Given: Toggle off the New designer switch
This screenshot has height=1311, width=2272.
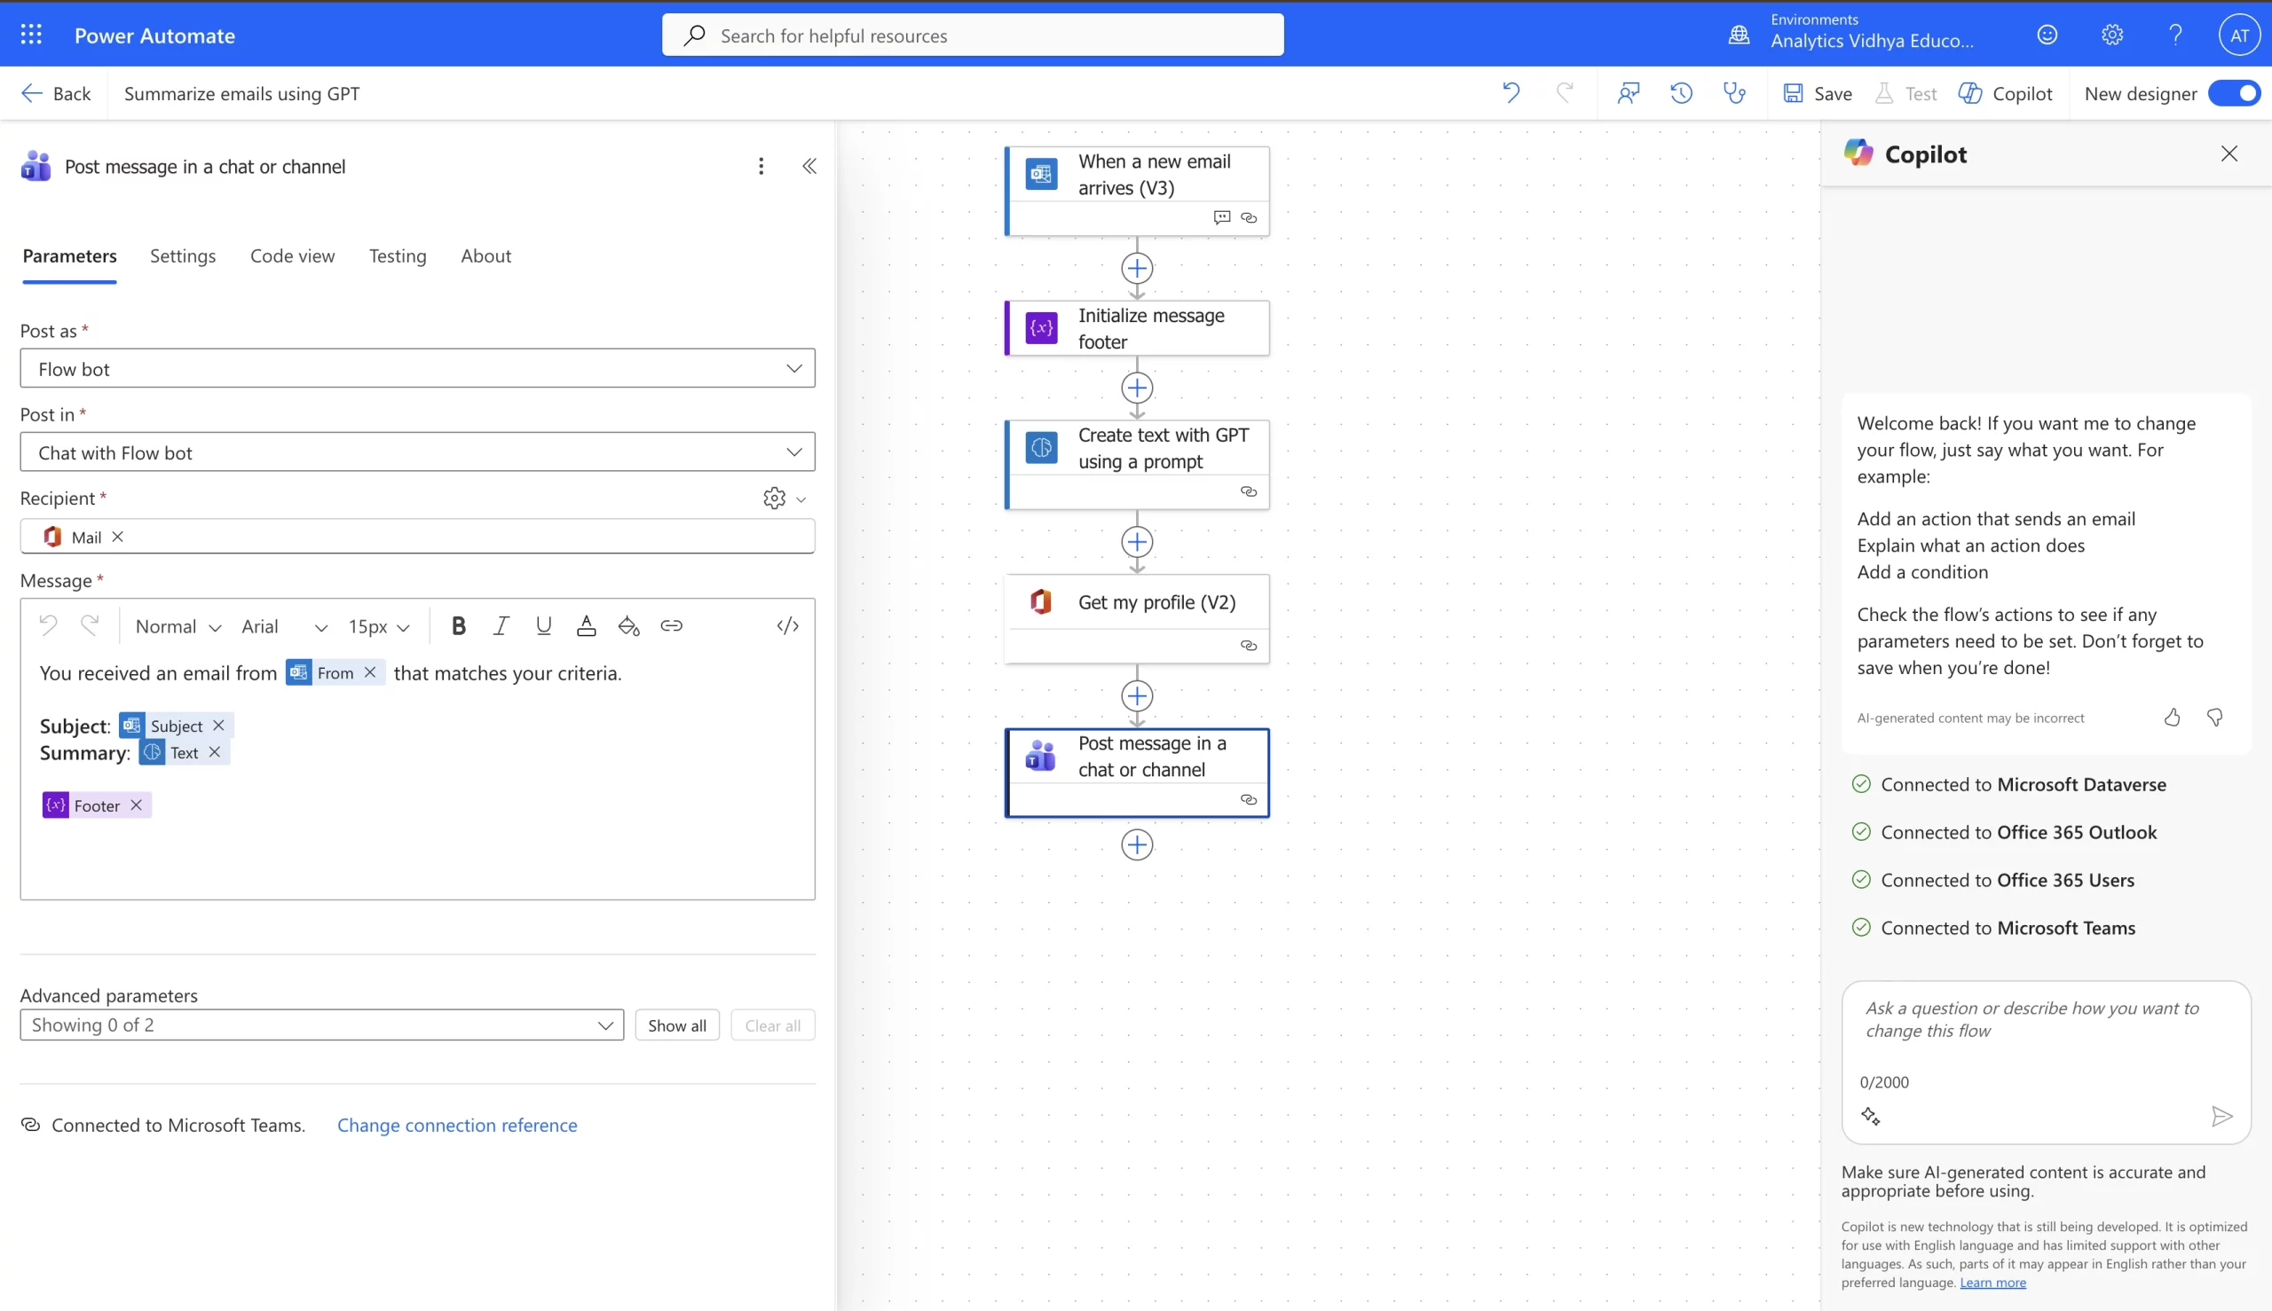Looking at the screenshot, I should pyautogui.click(x=2236, y=93).
